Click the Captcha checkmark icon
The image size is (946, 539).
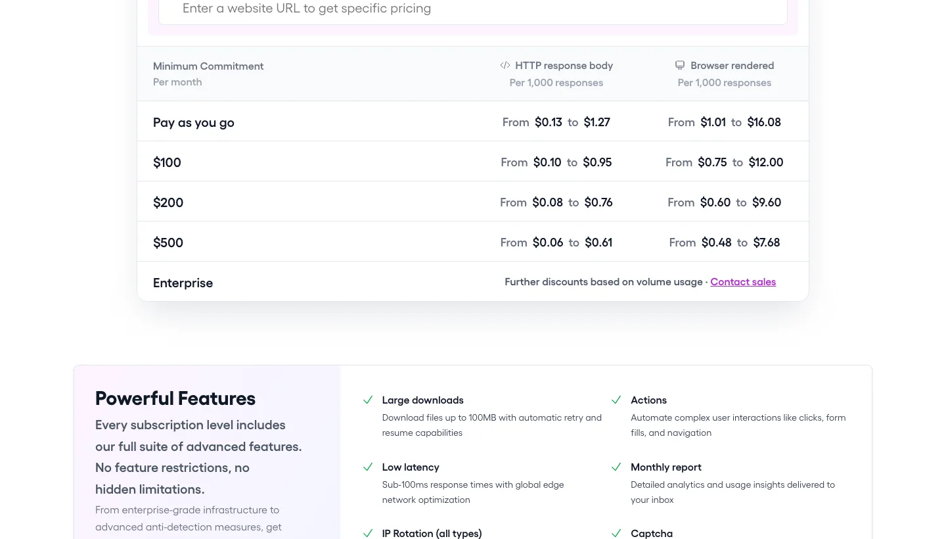pos(616,533)
